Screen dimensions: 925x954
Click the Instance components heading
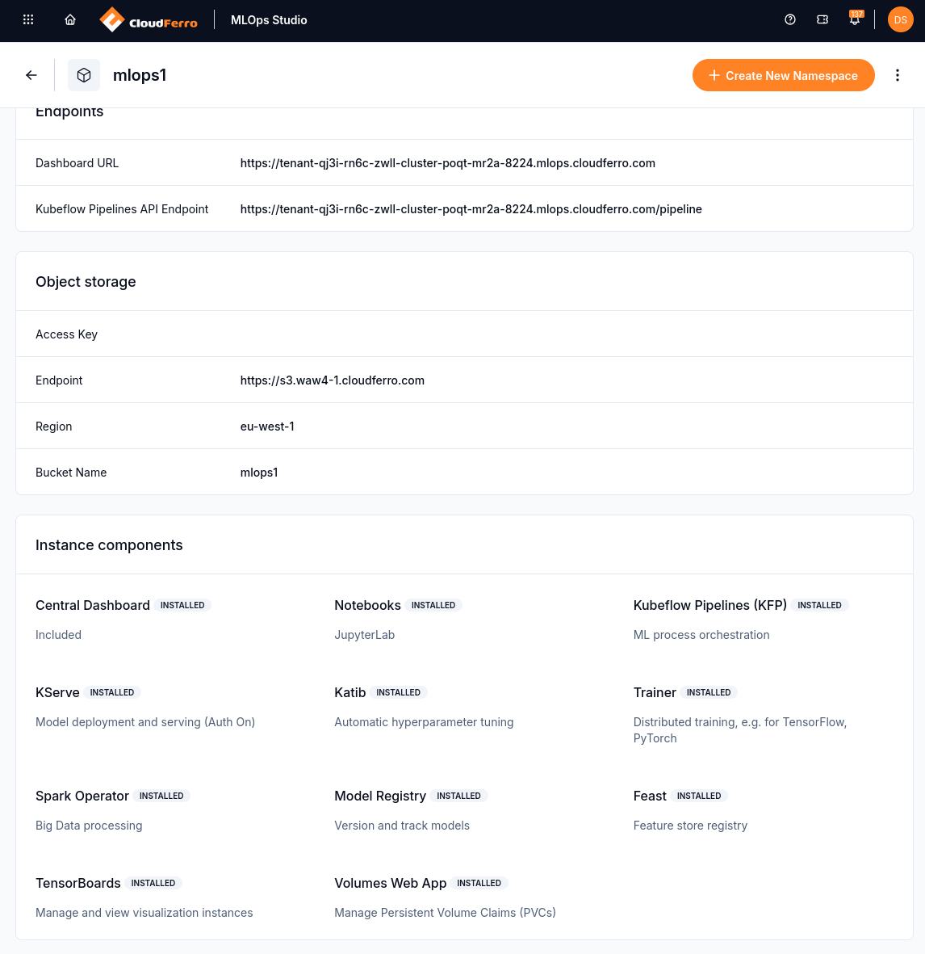(109, 545)
